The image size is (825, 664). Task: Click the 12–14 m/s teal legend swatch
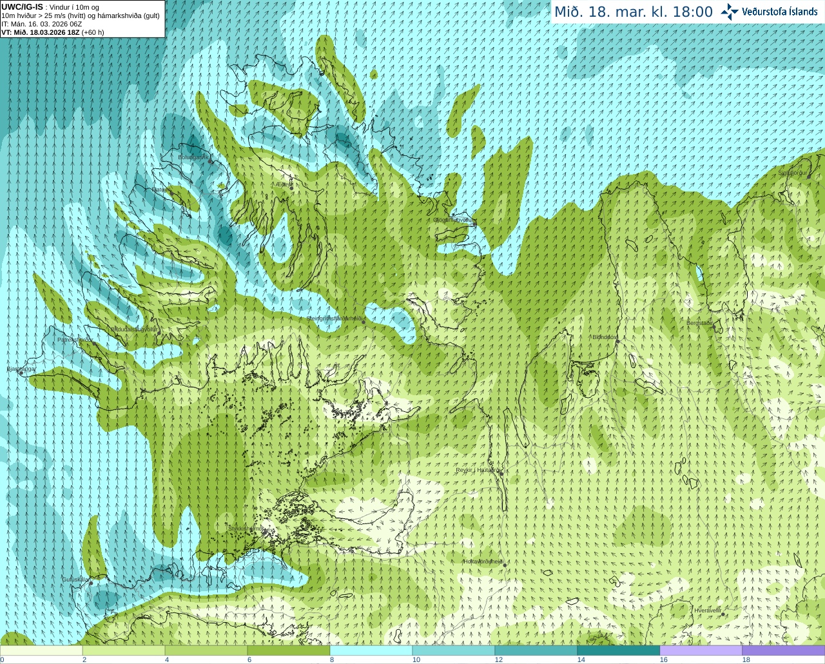point(536,650)
